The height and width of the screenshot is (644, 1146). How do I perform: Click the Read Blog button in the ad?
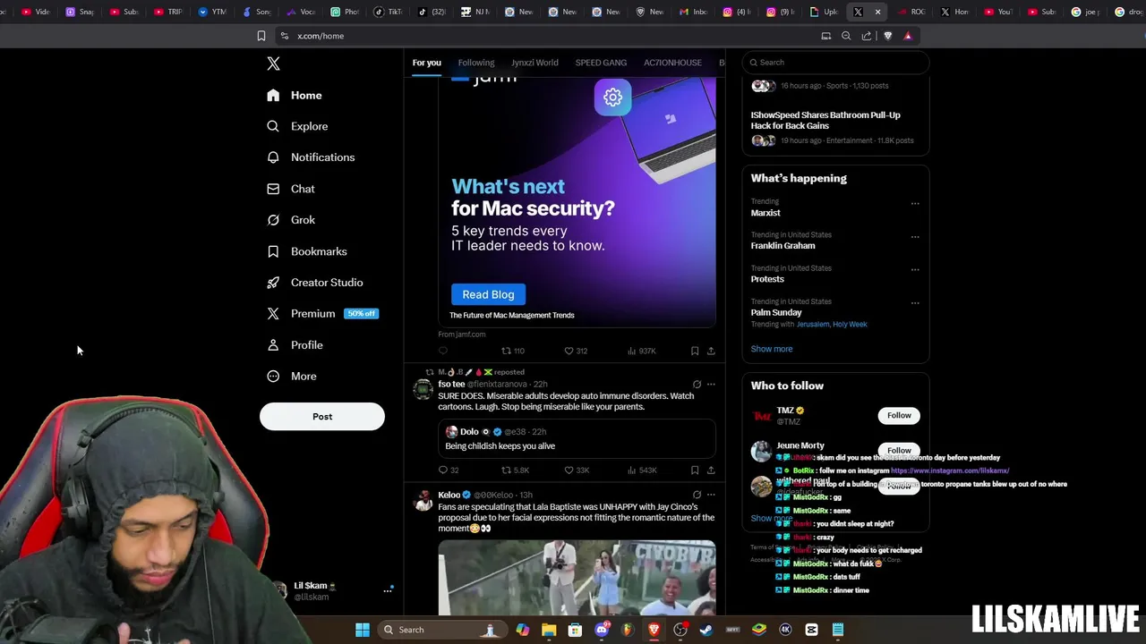(x=488, y=294)
